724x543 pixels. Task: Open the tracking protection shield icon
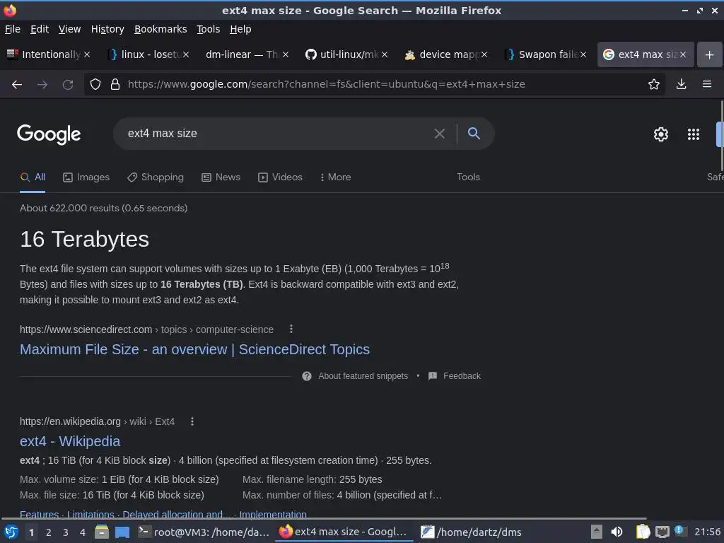tap(95, 84)
